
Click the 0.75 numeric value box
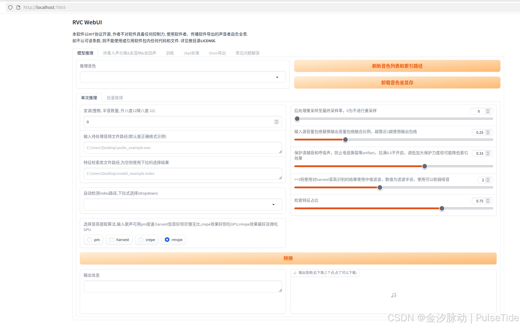(x=482, y=201)
